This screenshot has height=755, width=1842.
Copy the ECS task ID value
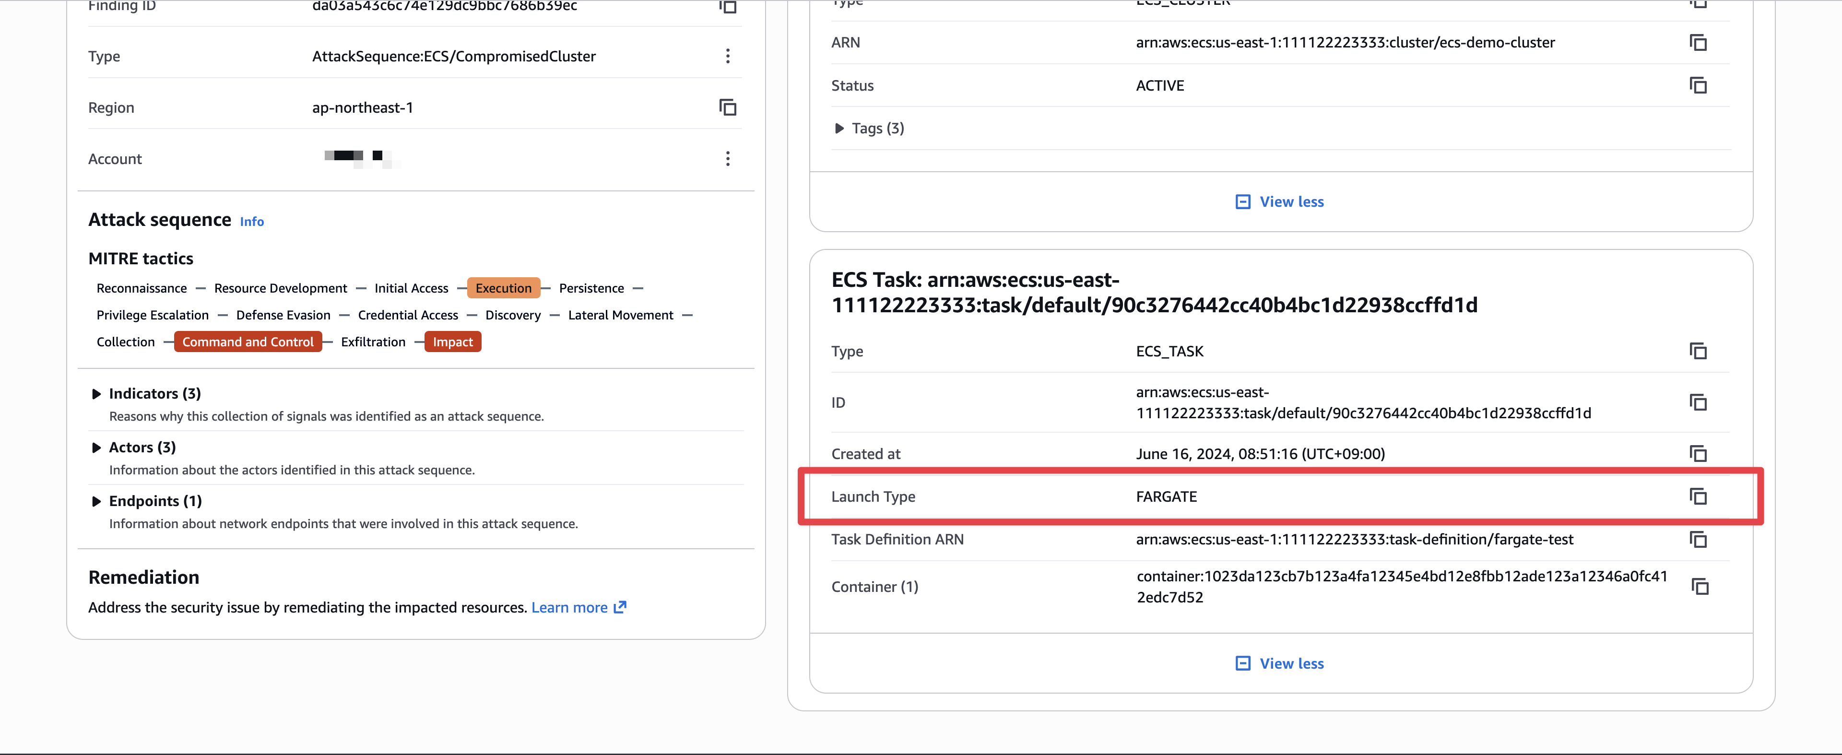(x=1698, y=402)
